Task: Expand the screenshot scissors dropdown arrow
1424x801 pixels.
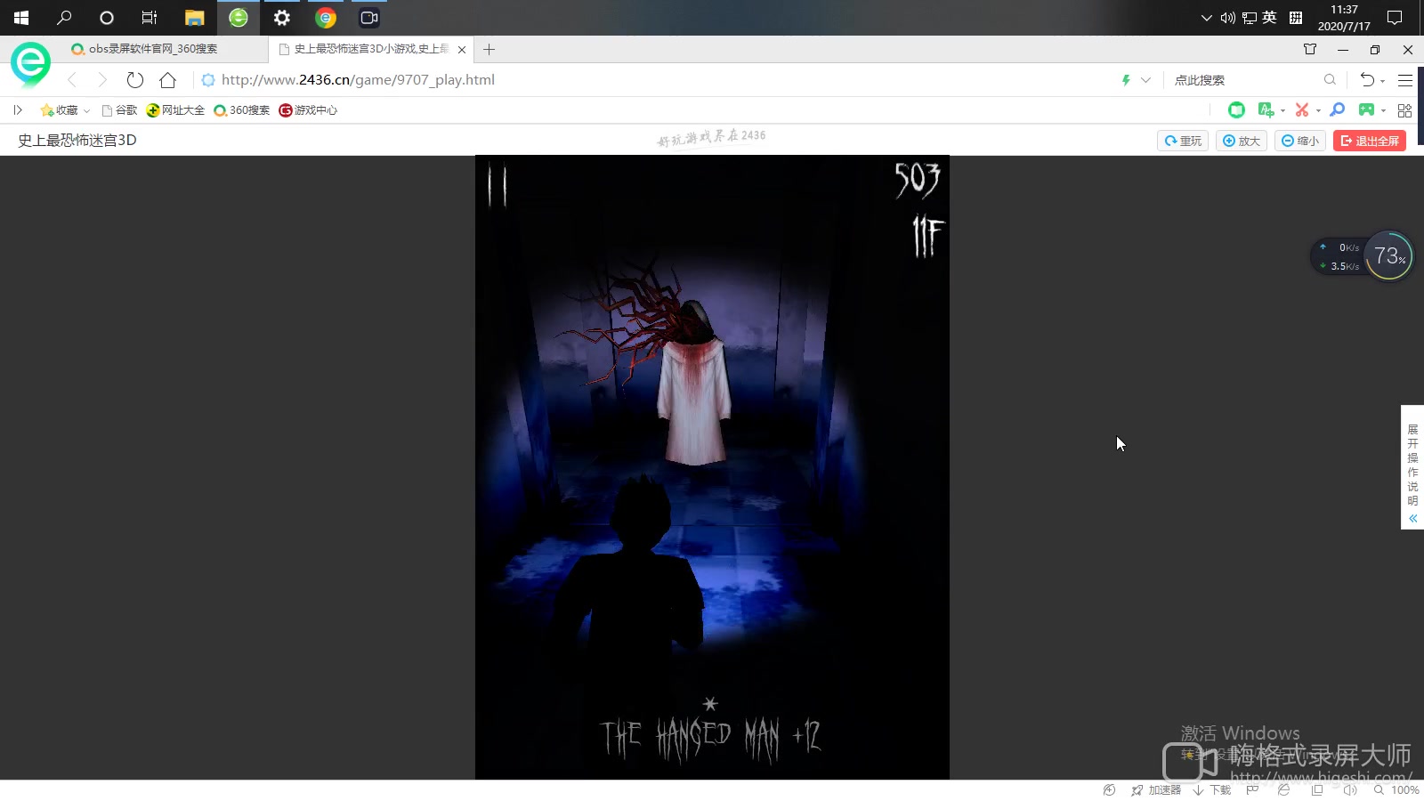Action: click(x=1318, y=111)
